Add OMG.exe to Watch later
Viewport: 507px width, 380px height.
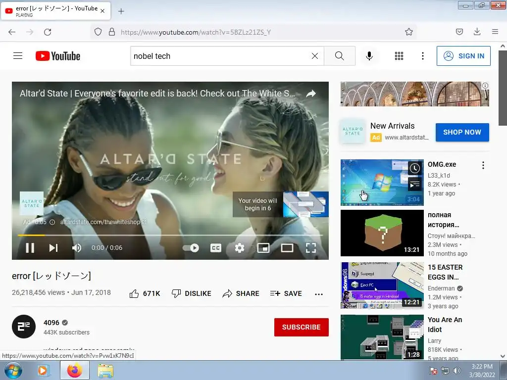click(x=415, y=168)
